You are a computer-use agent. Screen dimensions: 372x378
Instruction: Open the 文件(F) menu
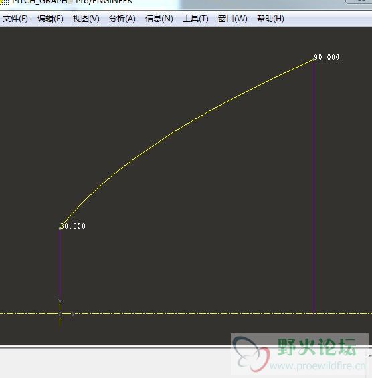coord(15,19)
